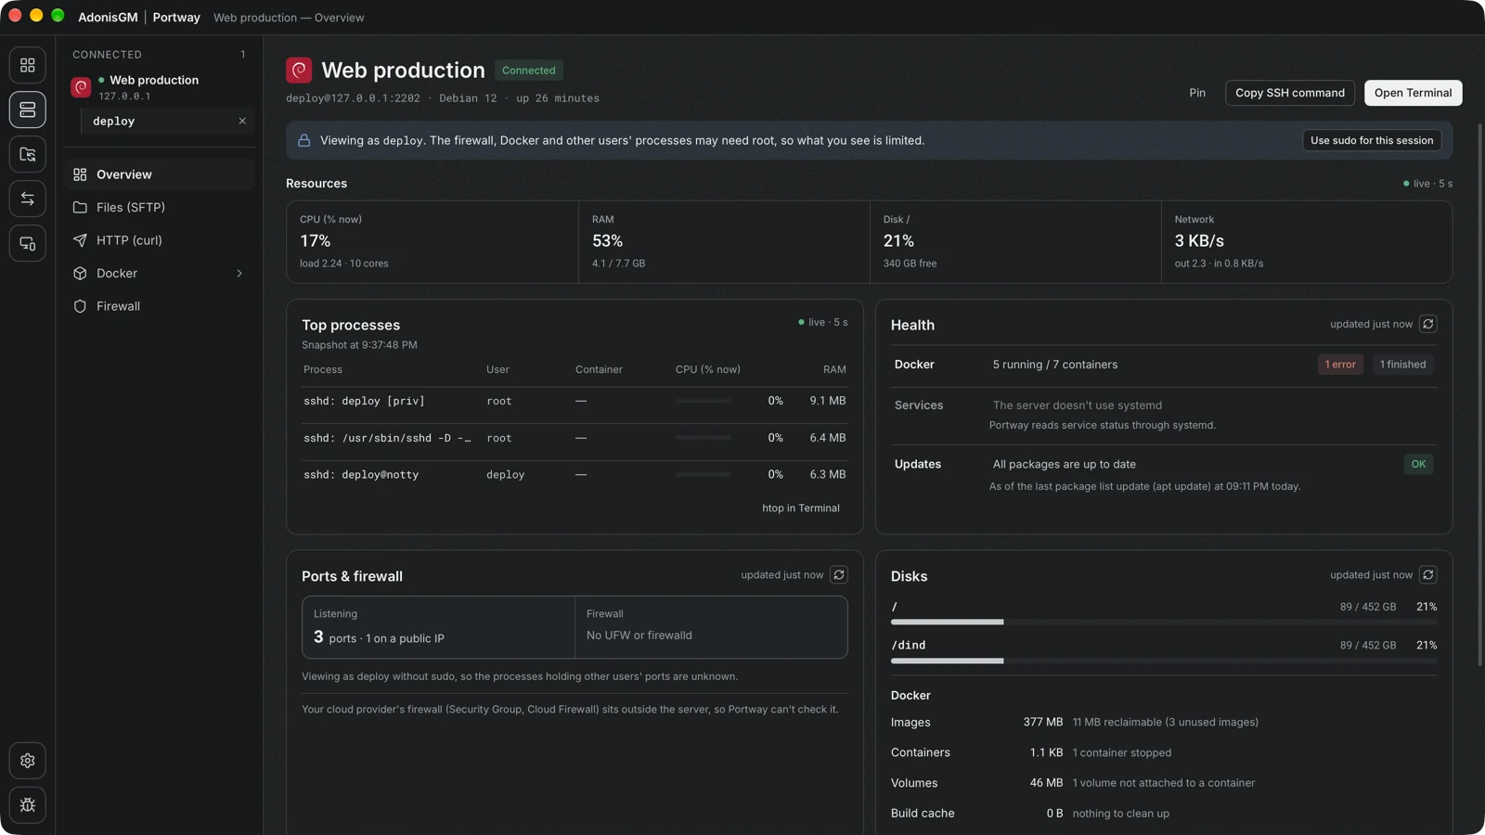Click the 1 error Docker badge
The image size is (1485, 835).
[1340, 365]
